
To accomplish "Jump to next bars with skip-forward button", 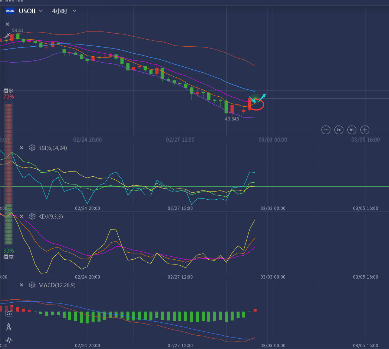I will tap(352, 130).
